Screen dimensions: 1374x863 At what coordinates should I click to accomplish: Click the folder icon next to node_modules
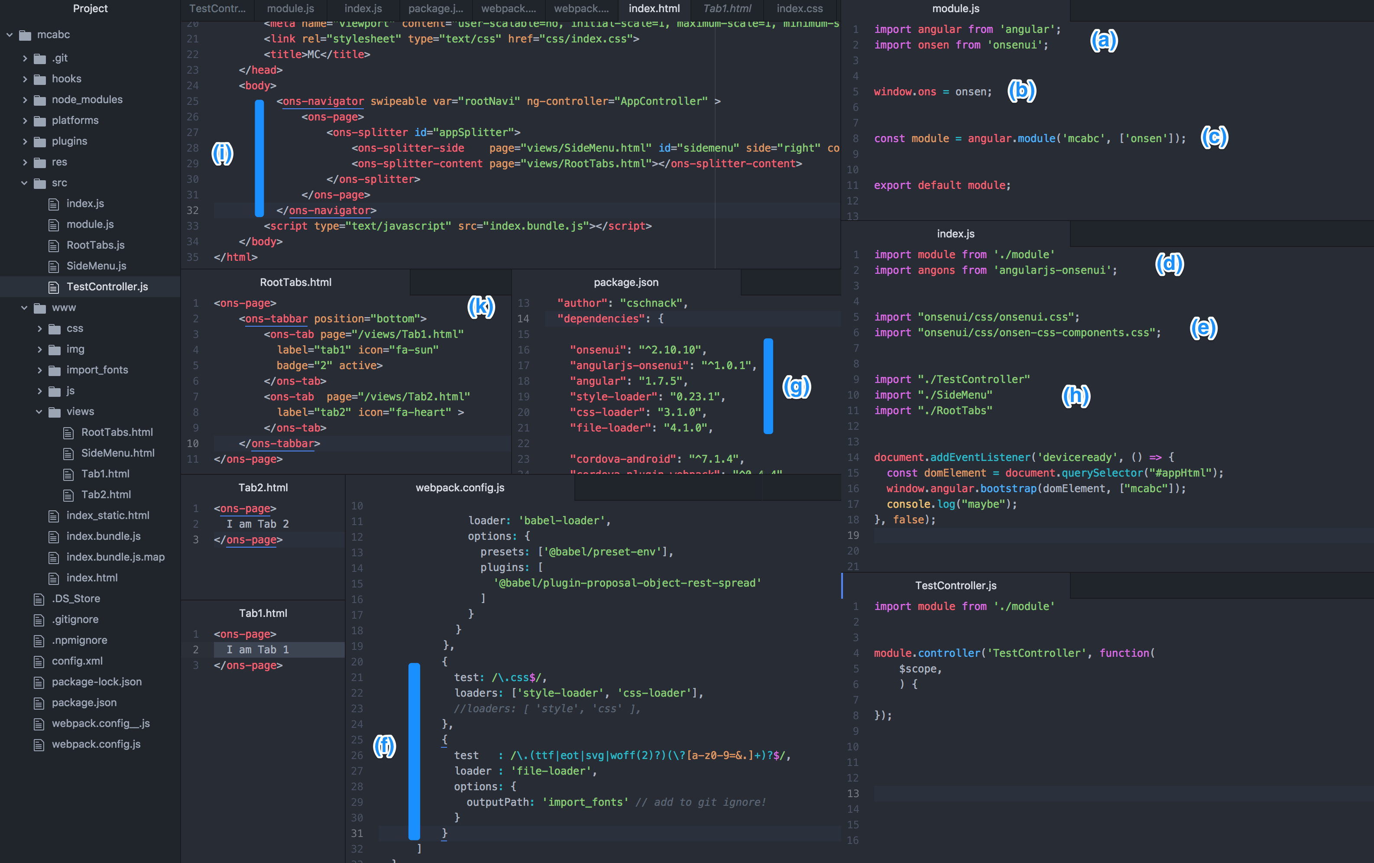pyautogui.click(x=39, y=100)
